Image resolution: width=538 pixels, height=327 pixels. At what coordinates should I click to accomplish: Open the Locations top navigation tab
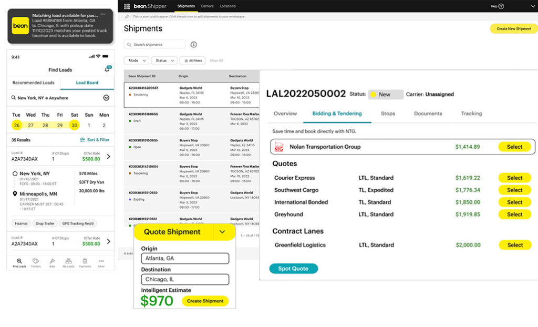tap(227, 6)
